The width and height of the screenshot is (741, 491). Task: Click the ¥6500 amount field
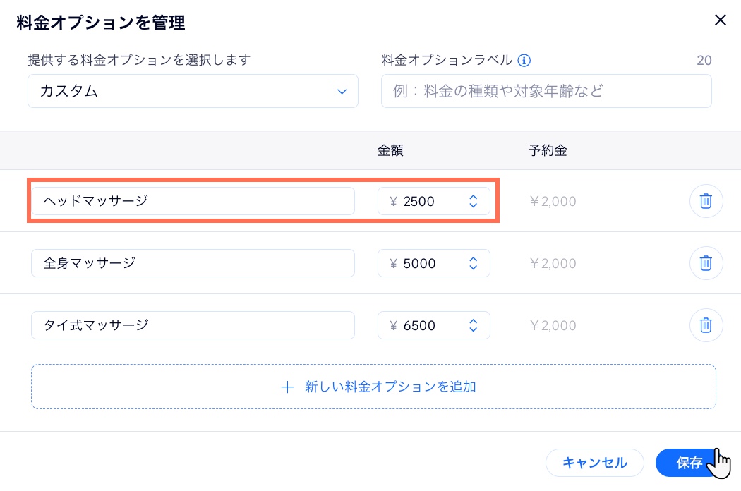[423, 325]
